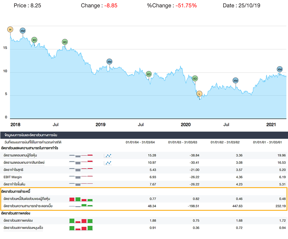Select the XM marker in early 2018
Viewport: 288px width, 239px height.
23,31
